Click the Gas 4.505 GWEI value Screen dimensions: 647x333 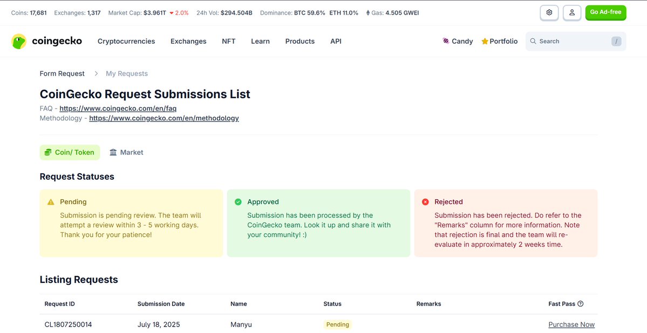402,13
